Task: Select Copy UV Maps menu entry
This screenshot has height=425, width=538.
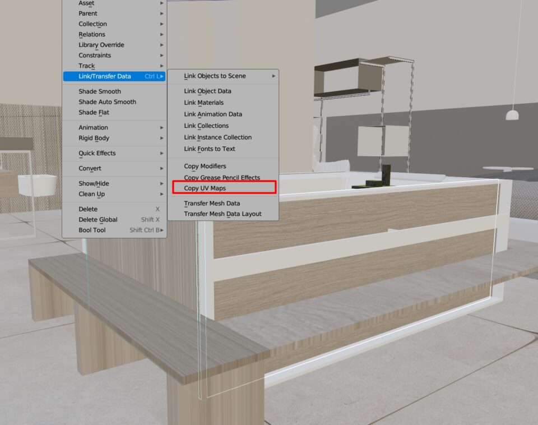Action: coord(205,188)
